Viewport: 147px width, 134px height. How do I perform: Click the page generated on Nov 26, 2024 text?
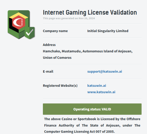click(x=69, y=18)
